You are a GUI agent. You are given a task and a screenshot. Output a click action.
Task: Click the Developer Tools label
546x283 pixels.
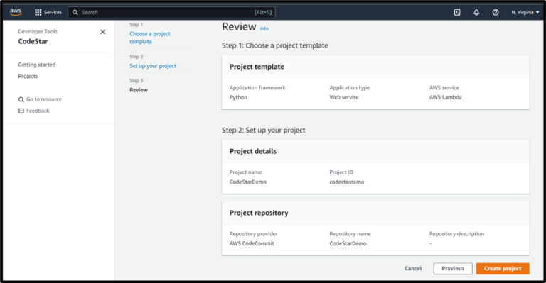click(38, 32)
